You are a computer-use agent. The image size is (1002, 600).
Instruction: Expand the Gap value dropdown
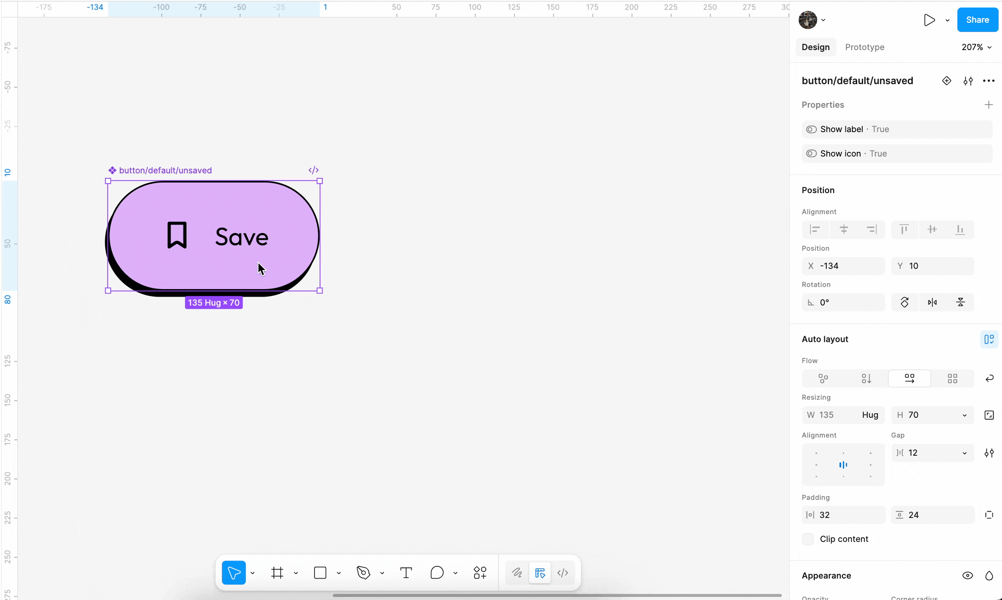(964, 453)
